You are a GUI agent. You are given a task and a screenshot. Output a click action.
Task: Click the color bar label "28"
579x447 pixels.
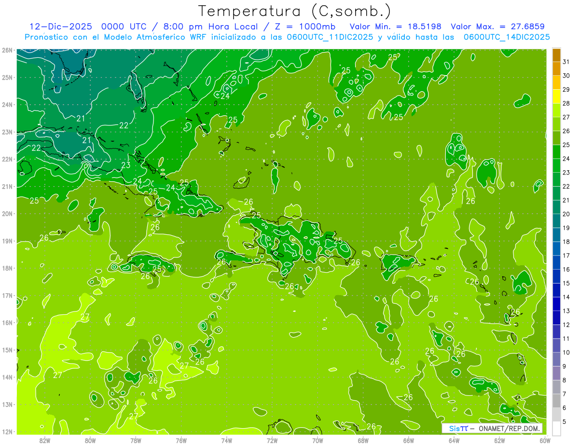click(x=566, y=104)
